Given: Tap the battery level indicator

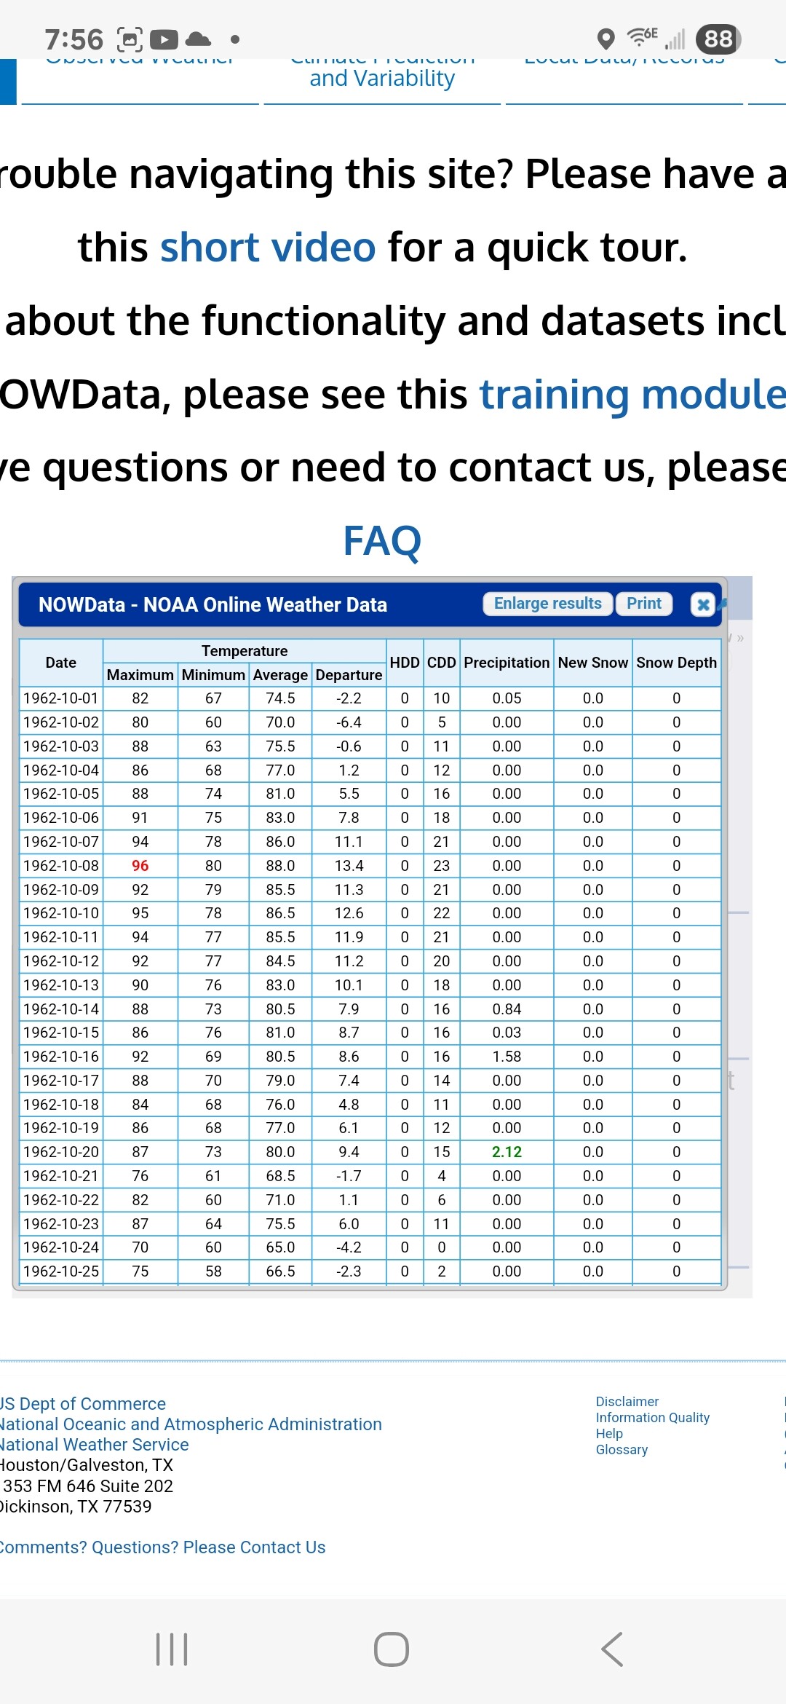Looking at the screenshot, I should [x=718, y=39].
